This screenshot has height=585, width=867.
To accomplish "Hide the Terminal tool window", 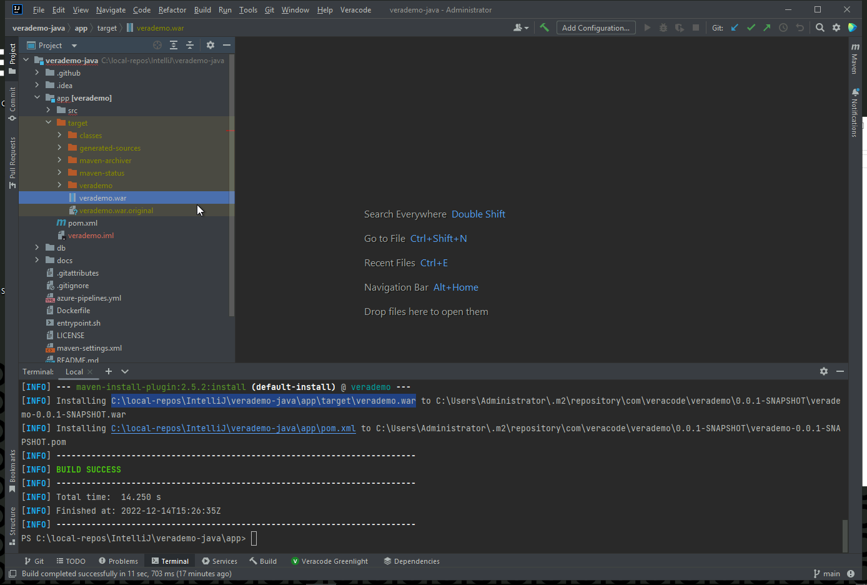I will coord(840,371).
